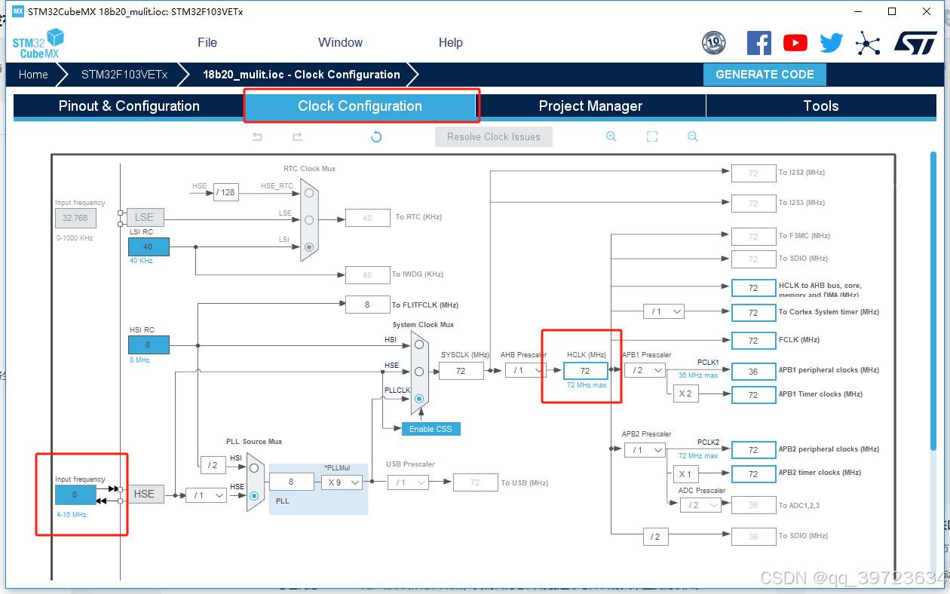Click the APB2 peripheral clocks value box
The height and width of the screenshot is (594, 950).
(753, 450)
